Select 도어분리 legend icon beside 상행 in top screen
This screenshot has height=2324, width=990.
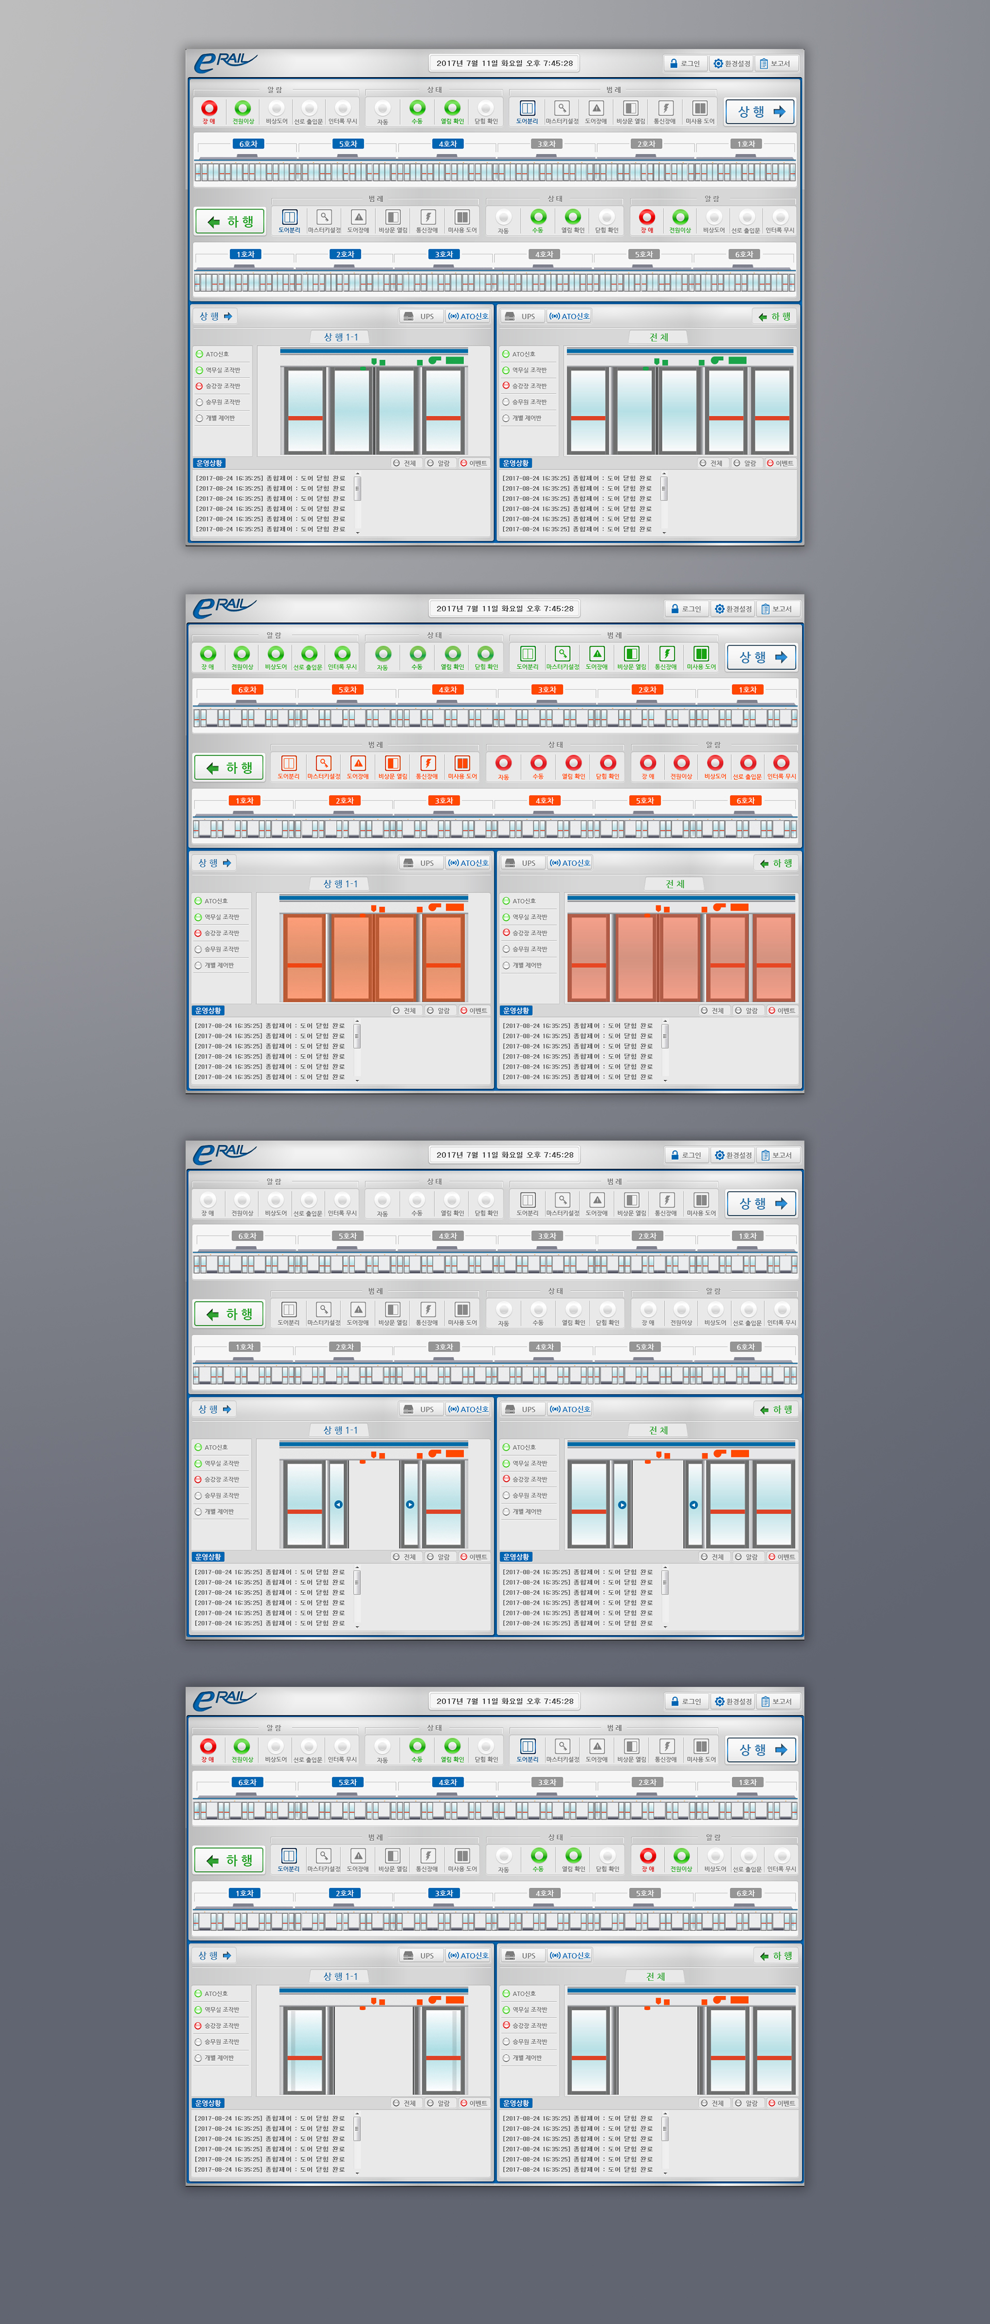coord(527,108)
